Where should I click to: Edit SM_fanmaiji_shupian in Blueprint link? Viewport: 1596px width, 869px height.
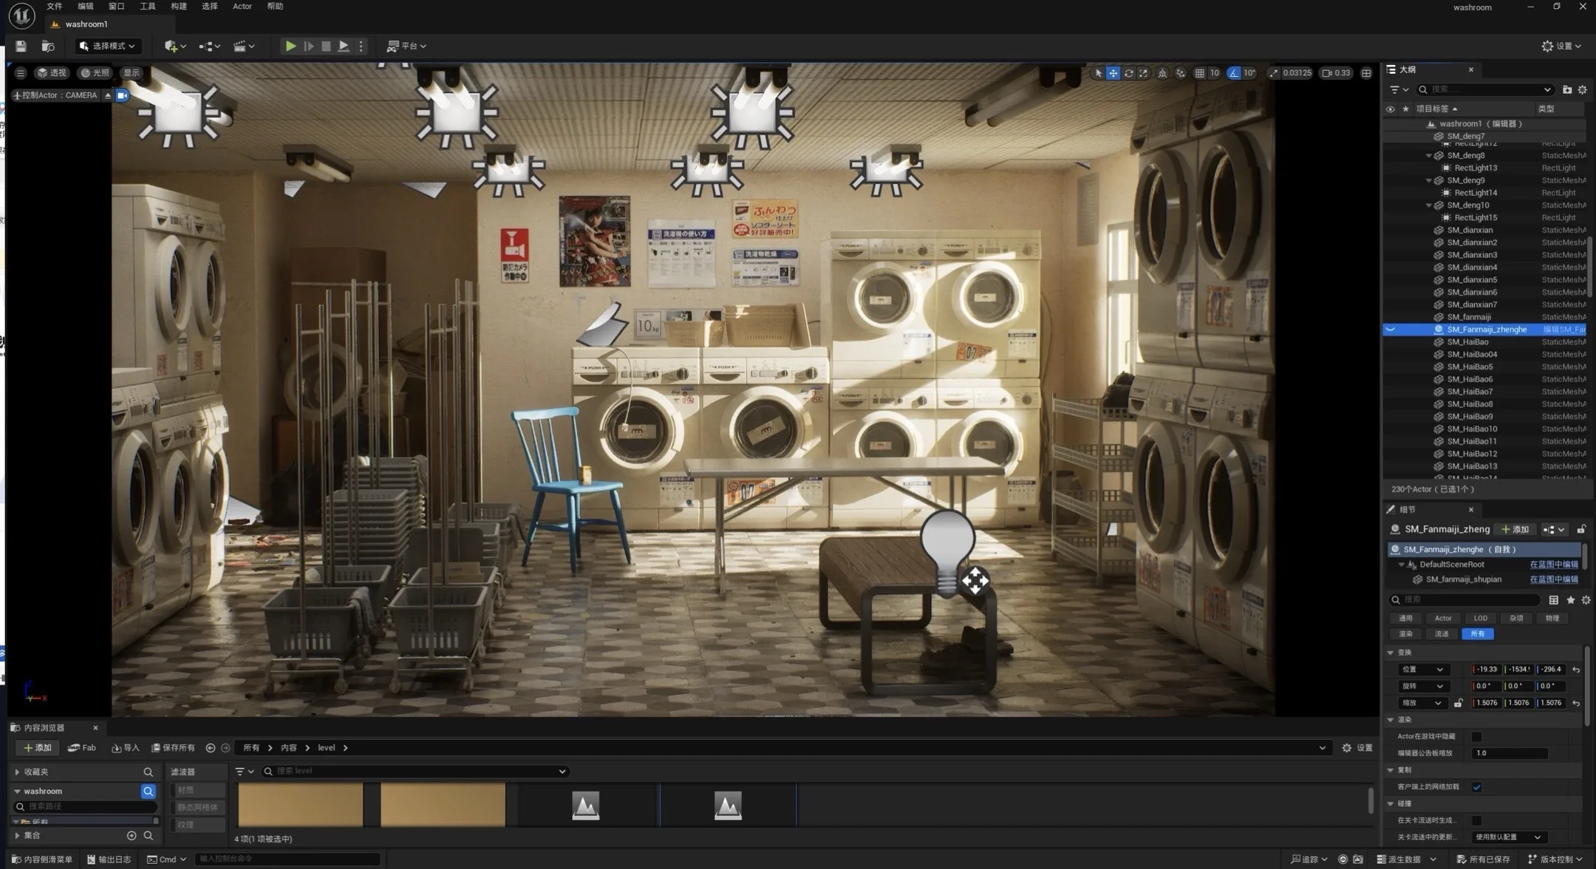pos(1553,579)
